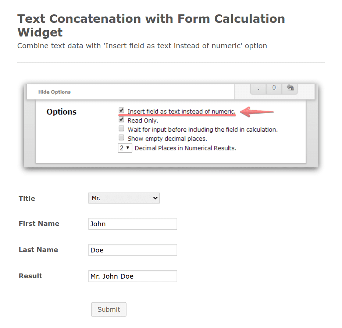342x328 pixels.
Task: Click the Options screenshot image
Action: coord(171,125)
